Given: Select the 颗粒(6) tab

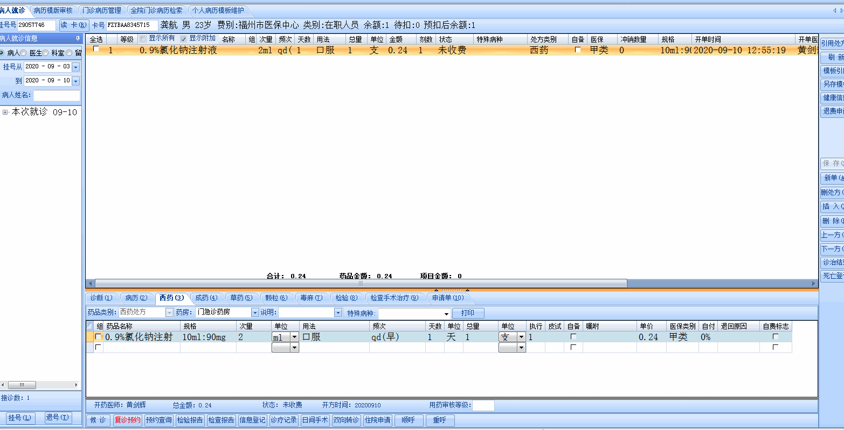Looking at the screenshot, I should coord(276,298).
